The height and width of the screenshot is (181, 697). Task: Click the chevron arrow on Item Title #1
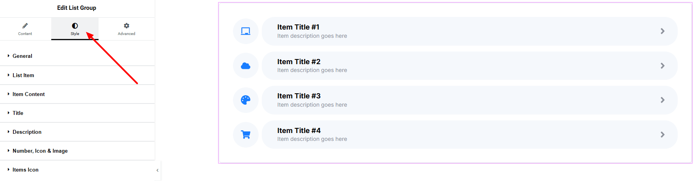pos(662,31)
